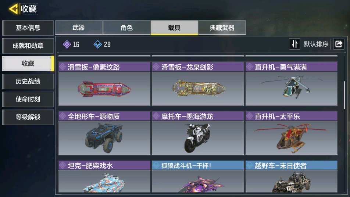Image resolution: width=350 pixels, height=197 pixels.
Task: Open the 全地形车-源物质 ATV card
Action: click(x=104, y=133)
